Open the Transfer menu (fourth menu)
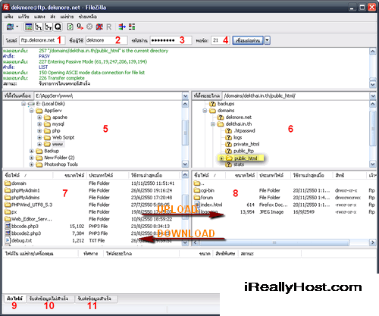This screenshot has height=316, width=379. (52, 17)
